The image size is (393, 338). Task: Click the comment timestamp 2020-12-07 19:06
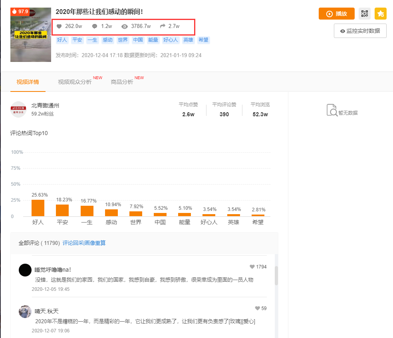(51, 331)
